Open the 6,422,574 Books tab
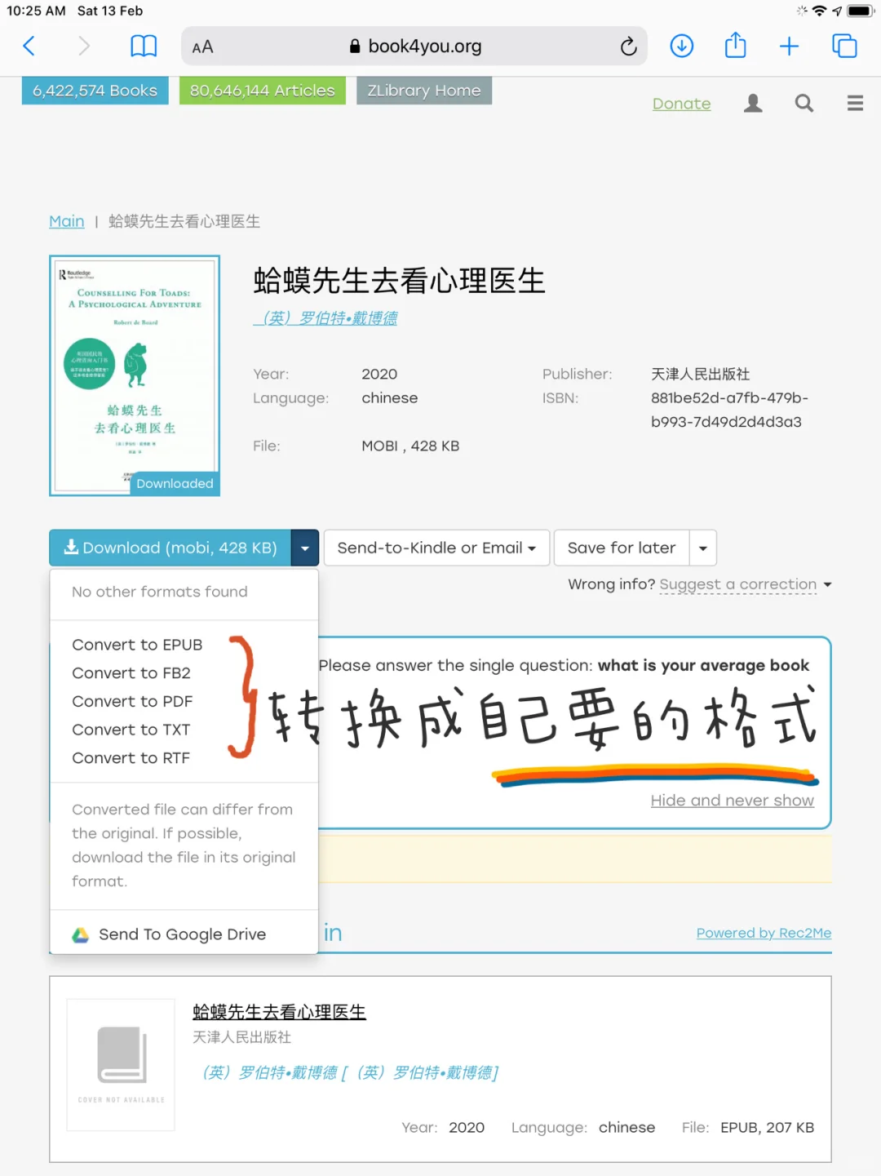Viewport: 881px width, 1176px height. pos(95,91)
